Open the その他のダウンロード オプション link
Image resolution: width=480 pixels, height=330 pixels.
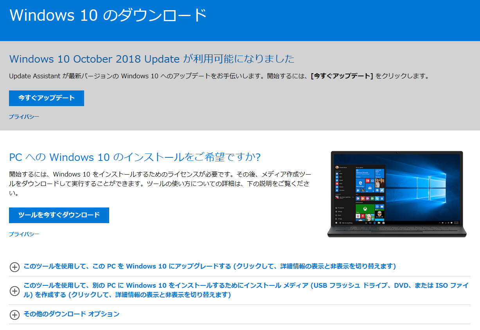(72, 314)
